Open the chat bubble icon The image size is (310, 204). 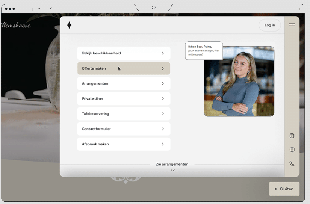(x=292, y=150)
